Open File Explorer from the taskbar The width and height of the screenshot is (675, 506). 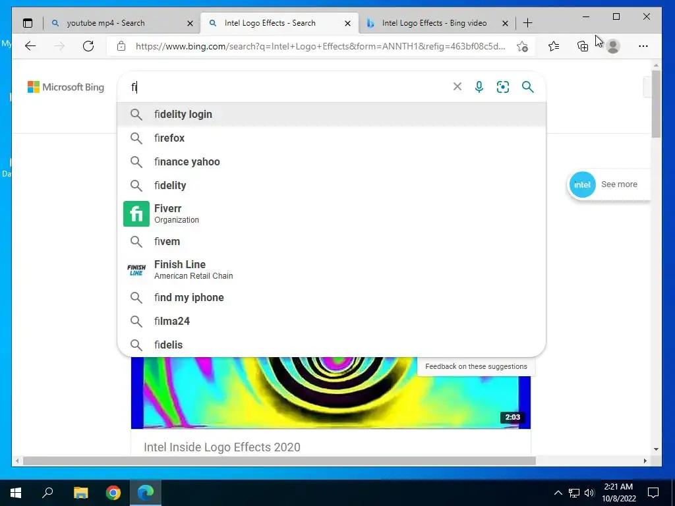point(80,493)
